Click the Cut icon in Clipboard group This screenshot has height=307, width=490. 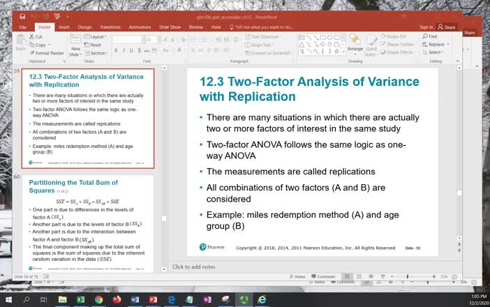[x=31, y=36]
